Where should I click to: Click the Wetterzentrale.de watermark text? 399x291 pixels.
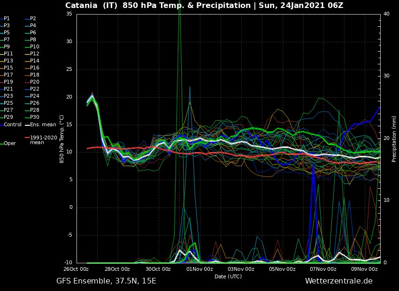pos(338,281)
